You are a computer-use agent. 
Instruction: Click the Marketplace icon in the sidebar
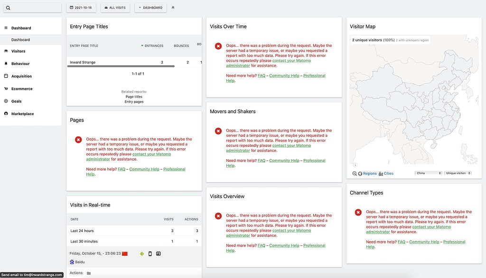(5, 114)
